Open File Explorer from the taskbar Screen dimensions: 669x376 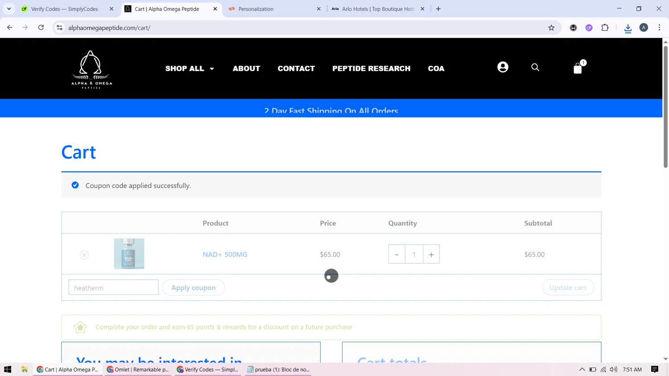(x=25, y=369)
